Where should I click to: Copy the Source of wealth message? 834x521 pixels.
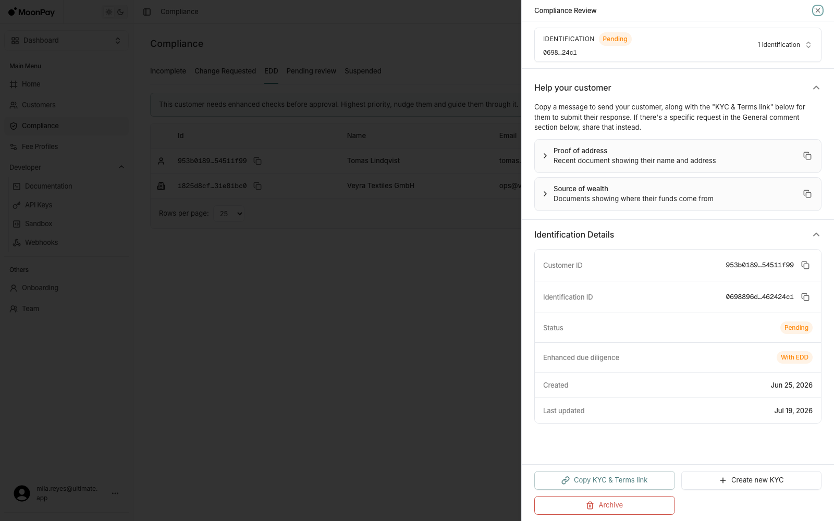pyautogui.click(x=807, y=194)
